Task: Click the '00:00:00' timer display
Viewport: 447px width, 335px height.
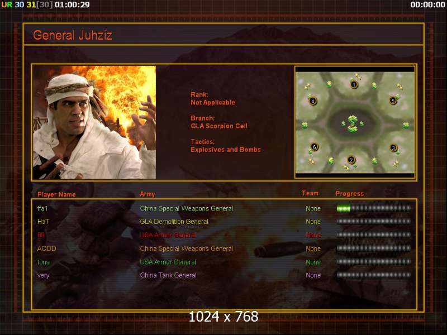Action: 427,4
